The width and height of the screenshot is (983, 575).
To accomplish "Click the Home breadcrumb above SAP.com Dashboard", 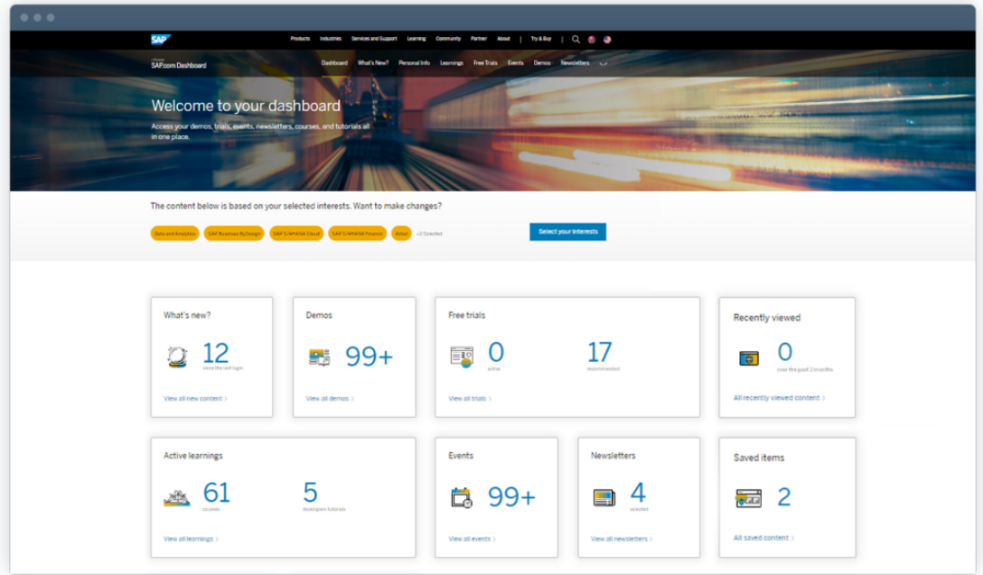I will [157, 60].
